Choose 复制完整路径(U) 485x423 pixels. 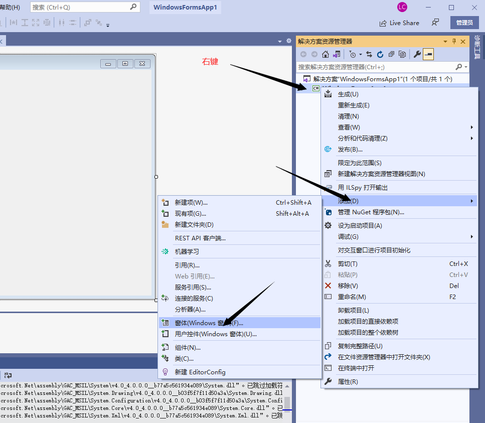pyautogui.click(x=399, y=346)
